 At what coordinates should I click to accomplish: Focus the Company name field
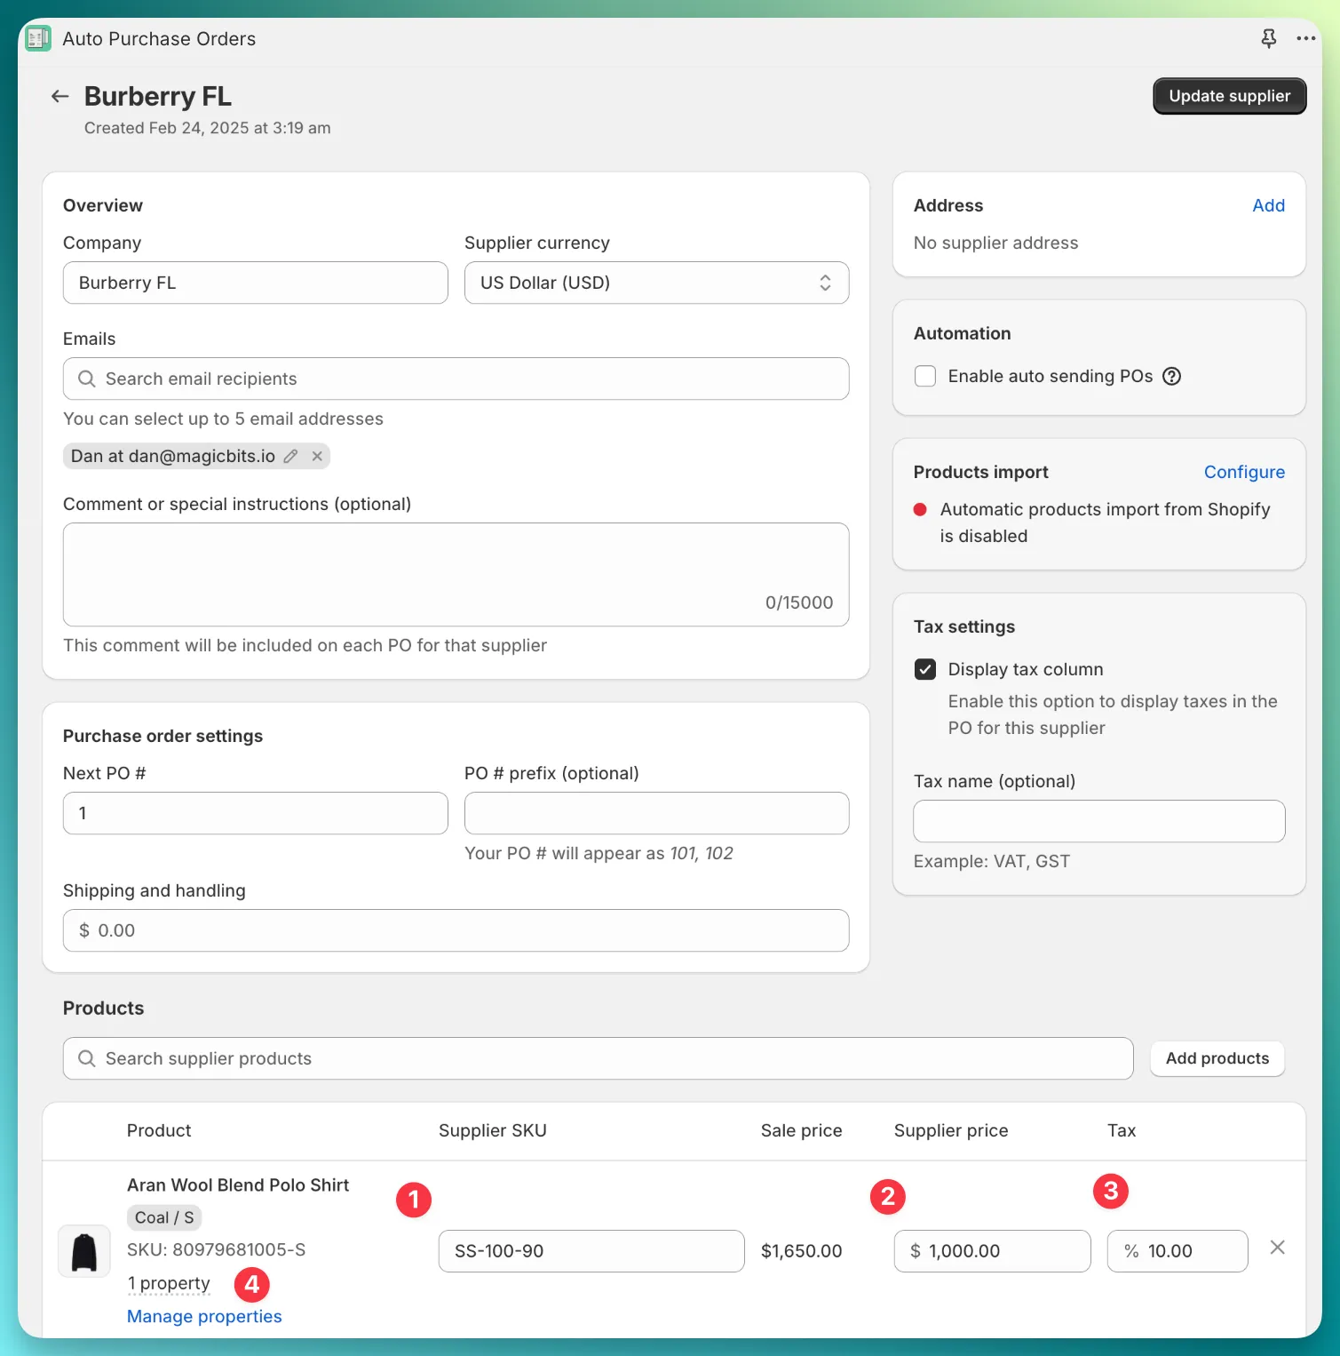point(255,283)
